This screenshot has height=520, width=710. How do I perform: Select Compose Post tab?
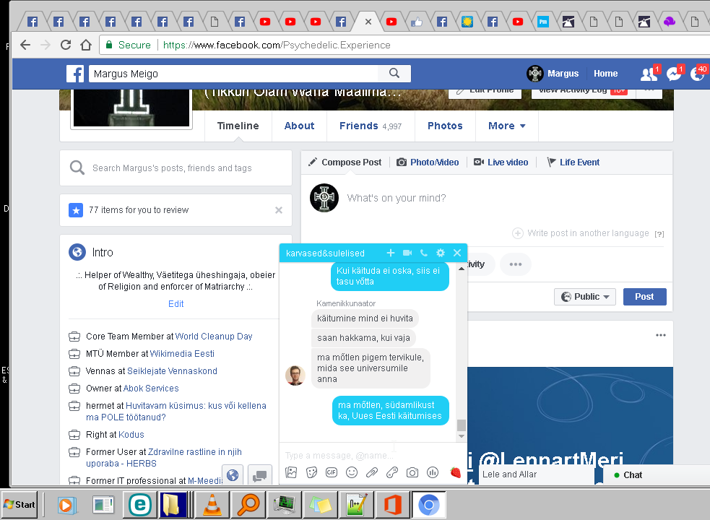345,162
